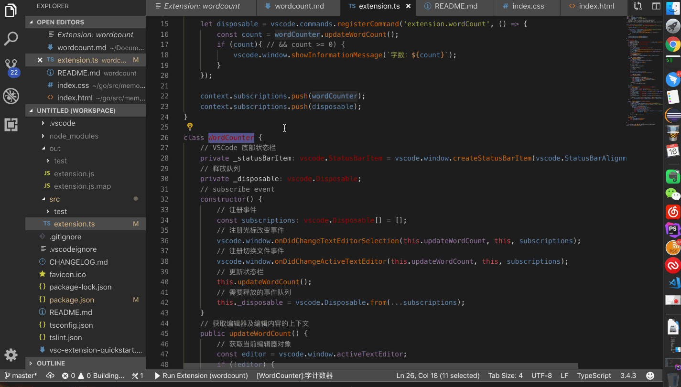This screenshot has width=681, height=387.
Task: Open Evernote from the Dock
Action: (x=673, y=176)
